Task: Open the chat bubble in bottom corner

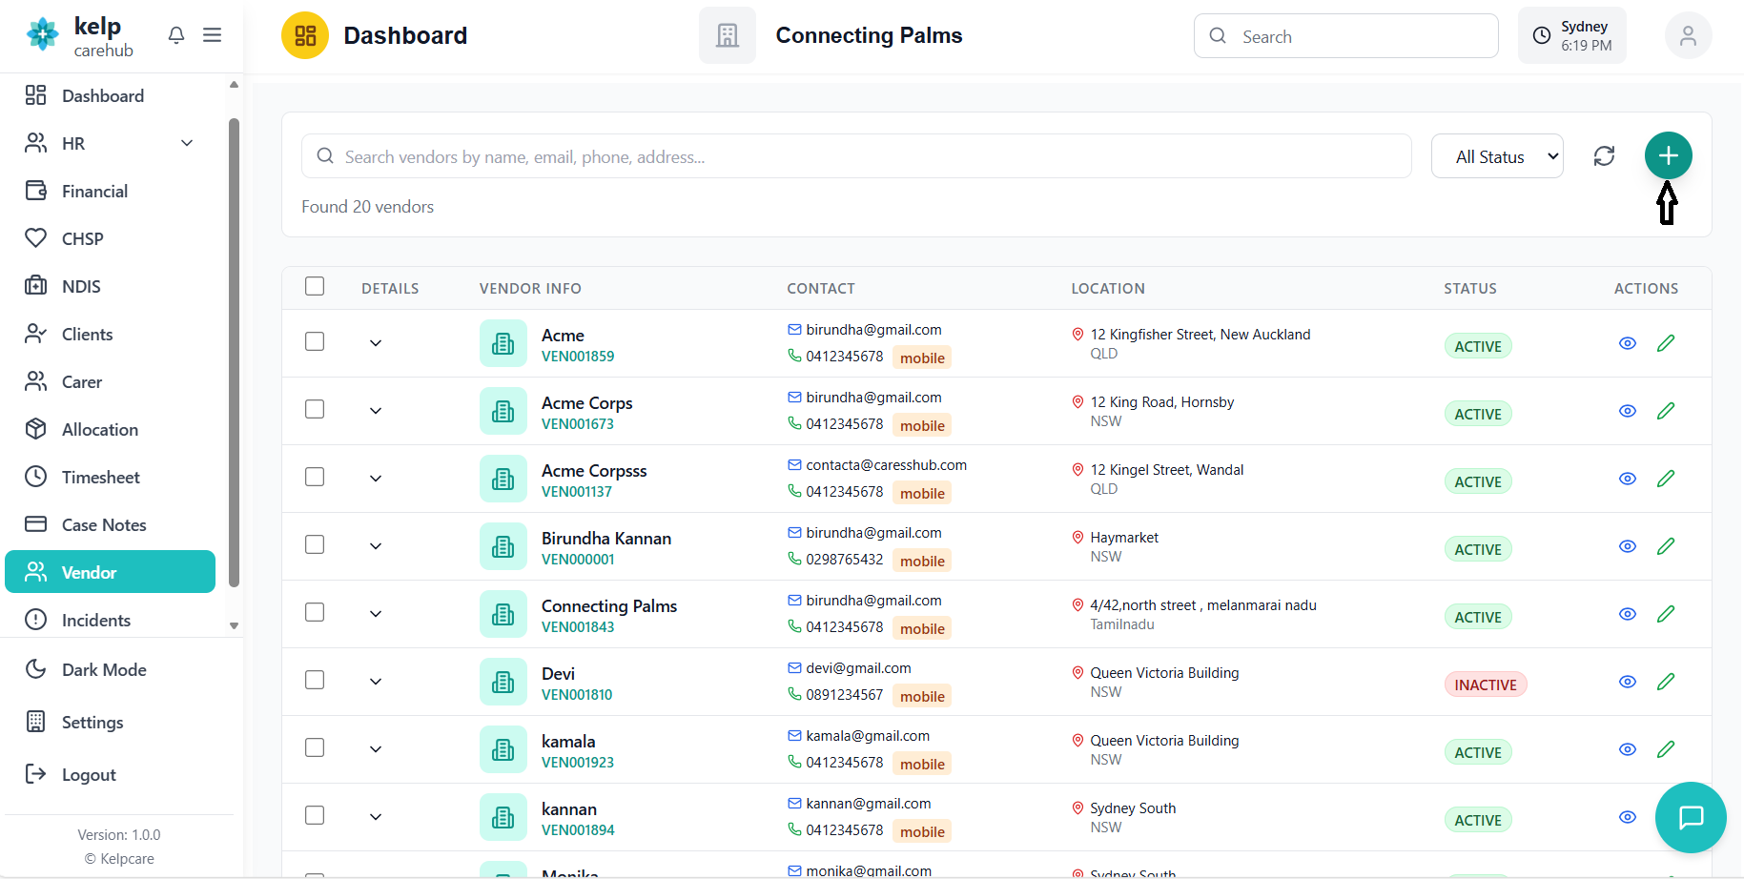Action: [1690, 818]
